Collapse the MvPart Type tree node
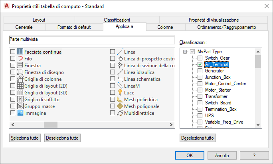 click(x=185, y=52)
